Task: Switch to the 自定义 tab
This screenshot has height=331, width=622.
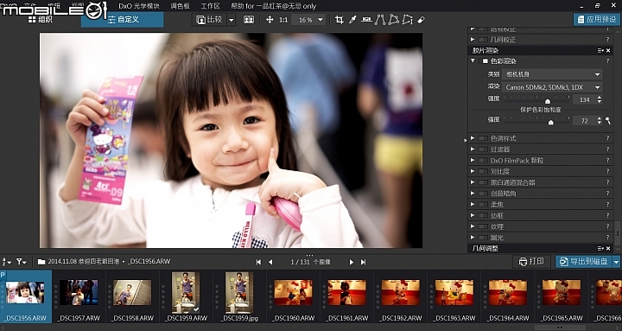Action: [x=122, y=20]
